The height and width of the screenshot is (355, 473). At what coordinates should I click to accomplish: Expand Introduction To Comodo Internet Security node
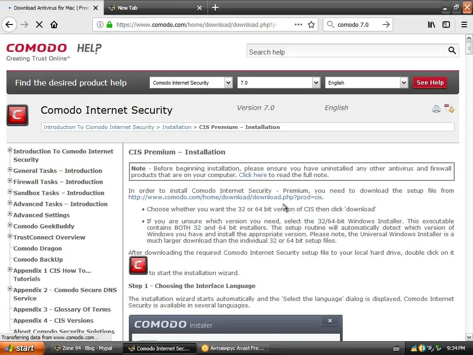tap(10, 150)
